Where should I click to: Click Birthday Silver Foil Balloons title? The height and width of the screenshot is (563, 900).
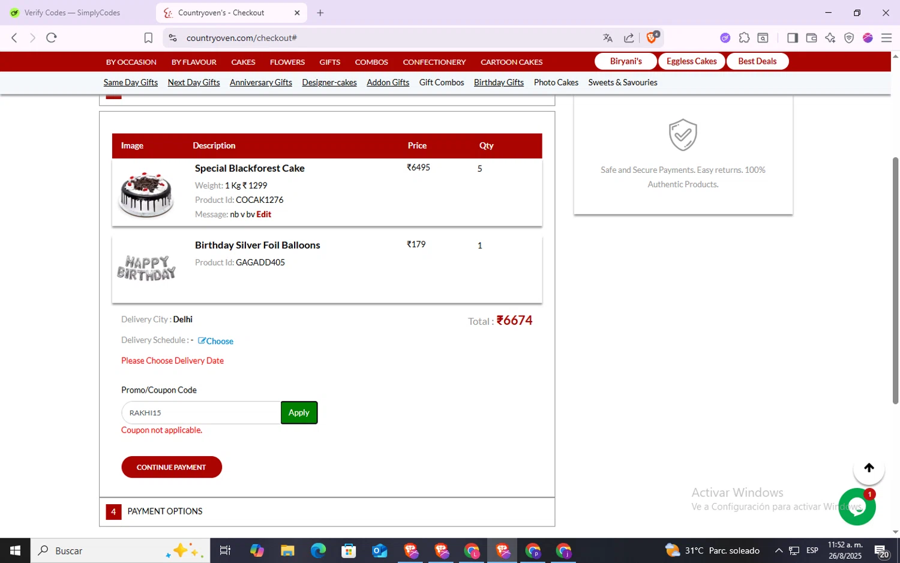(x=257, y=245)
